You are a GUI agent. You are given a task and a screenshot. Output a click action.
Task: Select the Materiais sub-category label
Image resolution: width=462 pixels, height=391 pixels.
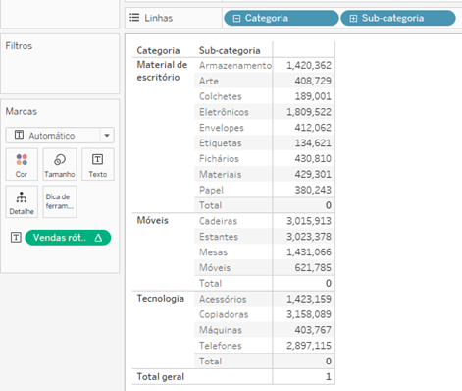(221, 174)
